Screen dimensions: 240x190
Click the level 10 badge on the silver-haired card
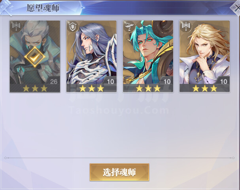coord(110,81)
